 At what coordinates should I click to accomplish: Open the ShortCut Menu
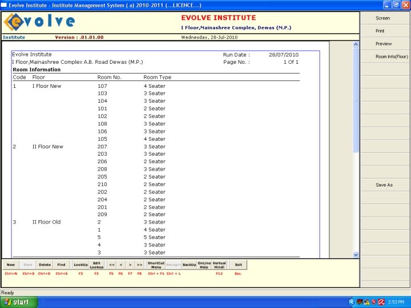tap(156, 265)
